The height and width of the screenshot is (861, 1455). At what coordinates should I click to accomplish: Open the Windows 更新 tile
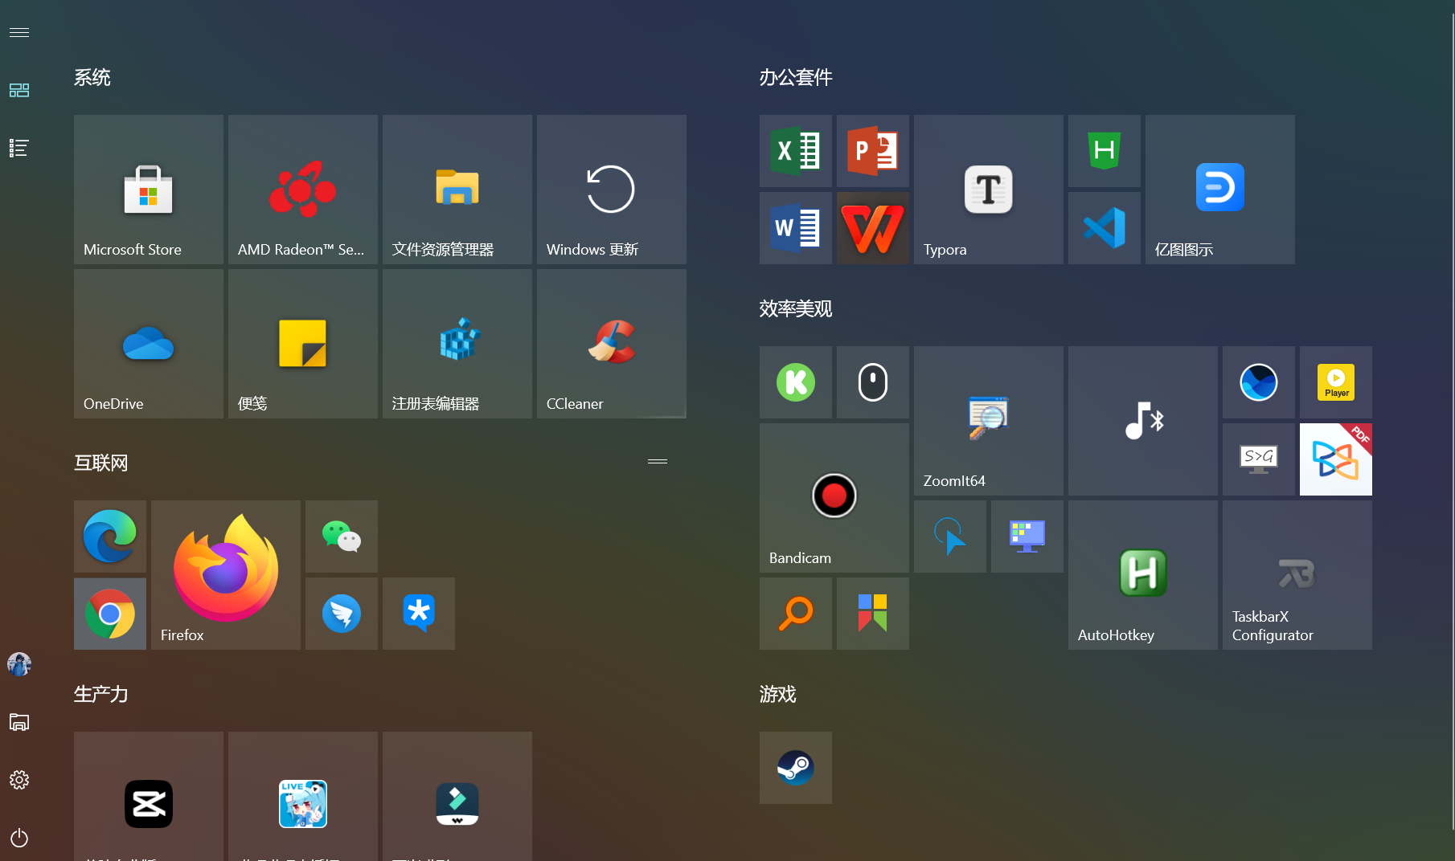click(x=612, y=189)
